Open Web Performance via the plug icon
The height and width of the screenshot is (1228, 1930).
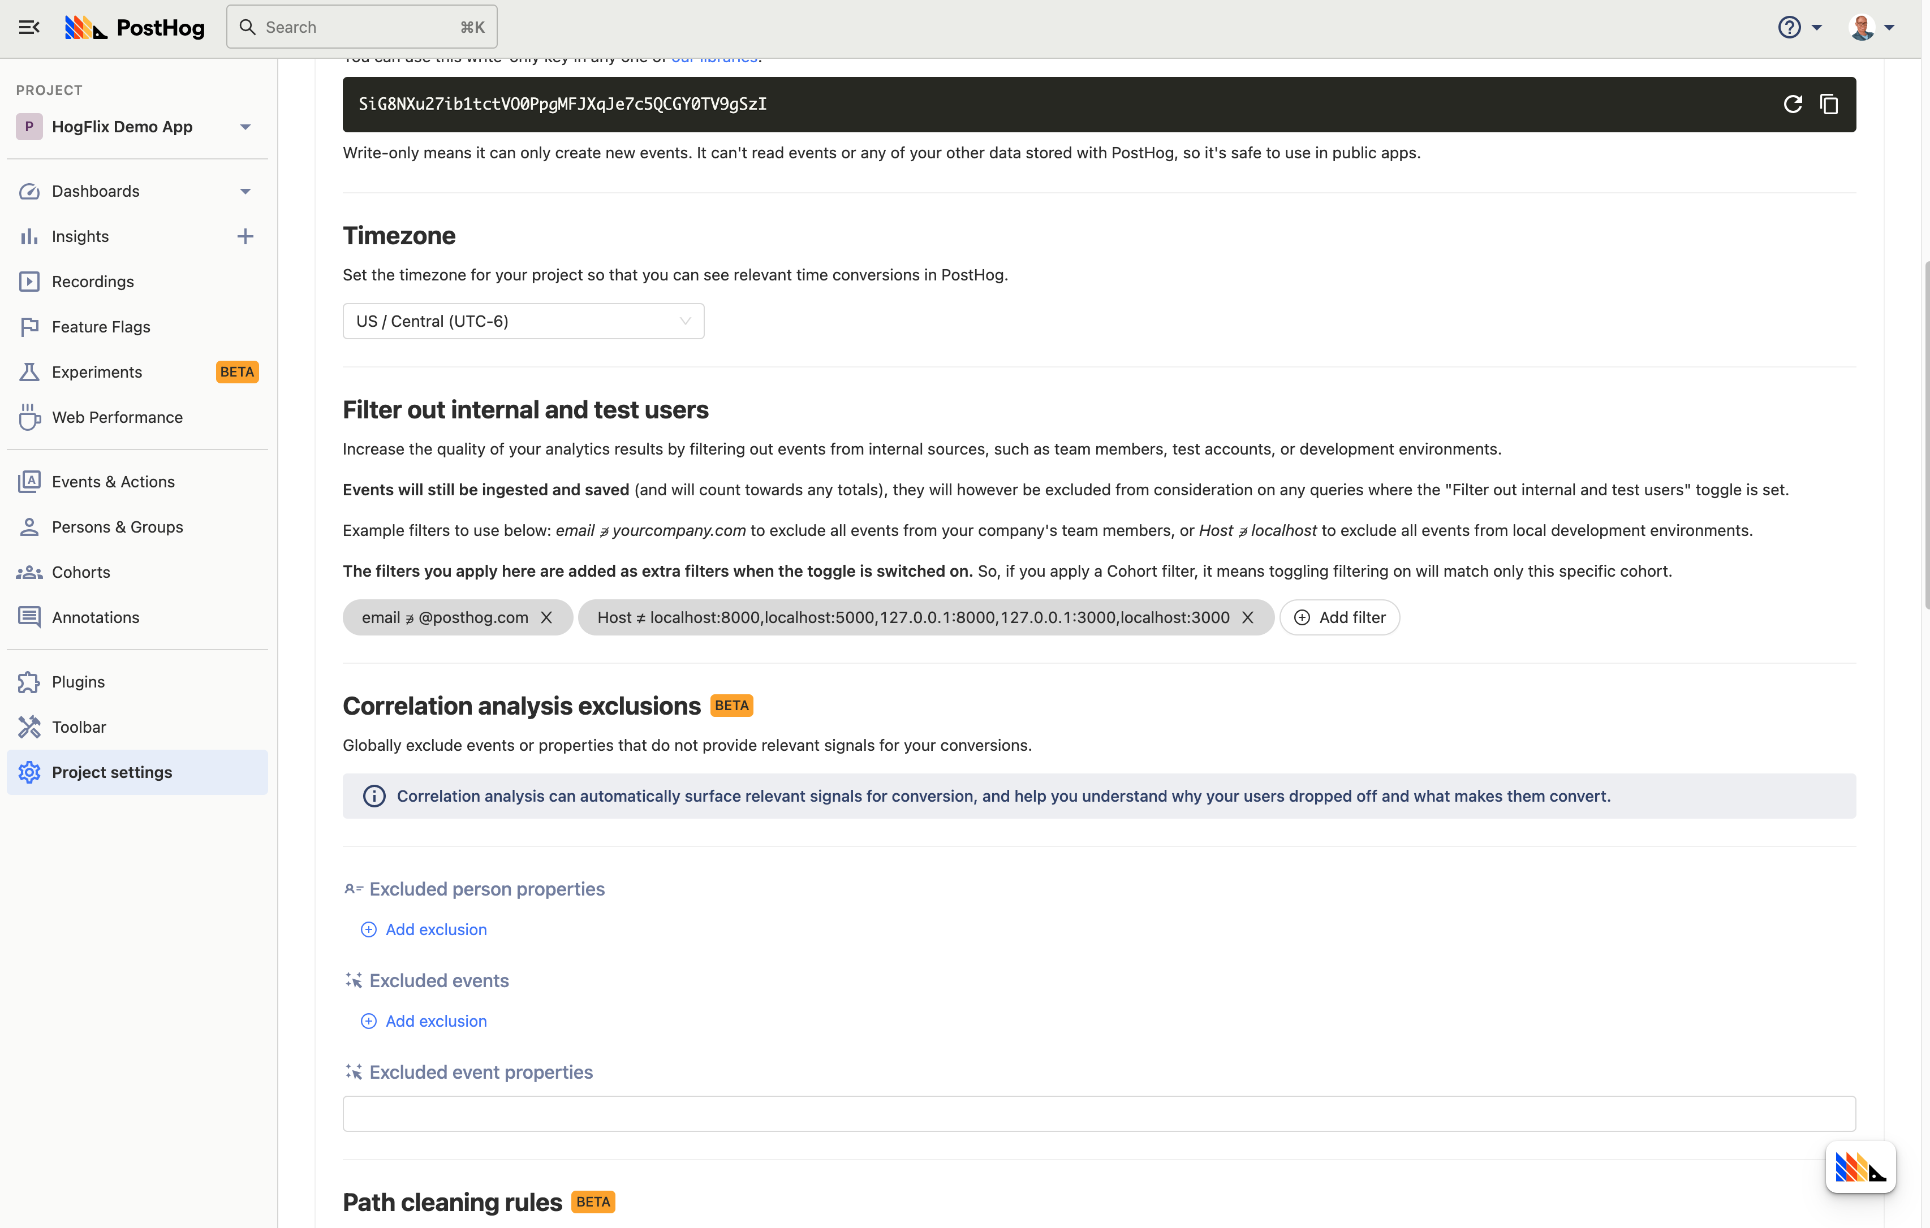point(29,417)
